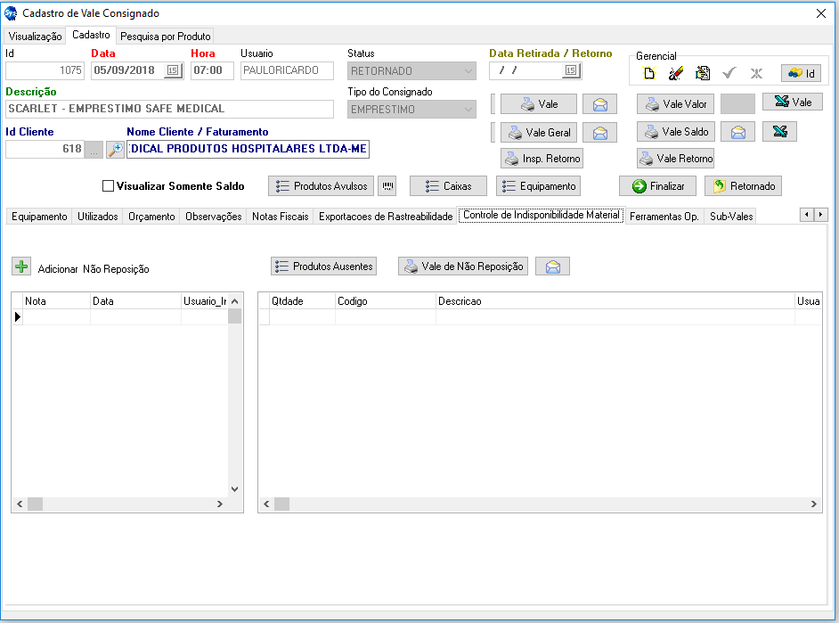Viewport: 839px width, 623px height.
Task: Expand the Status dropdown showing RETORNADO
Action: point(468,71)
